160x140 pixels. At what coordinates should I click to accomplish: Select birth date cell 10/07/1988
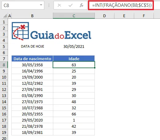tap(32, 108)
